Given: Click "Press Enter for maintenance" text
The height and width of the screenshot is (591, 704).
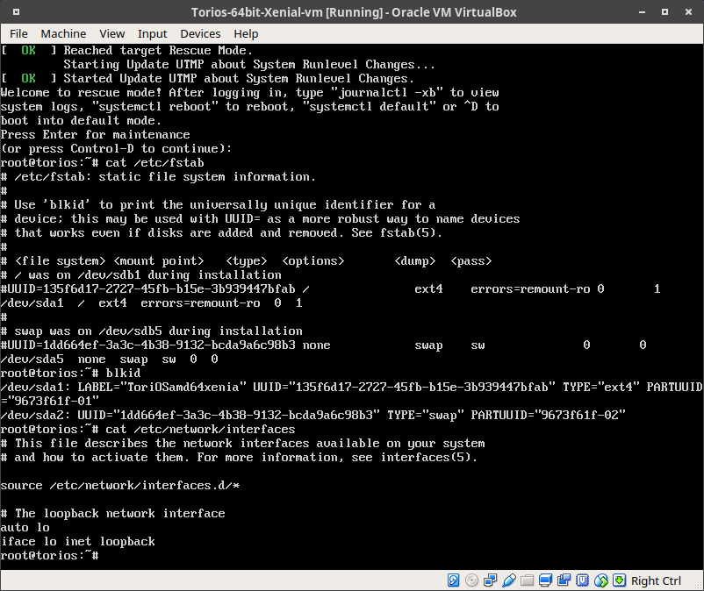Looking at the screenshot, I should [95, 134].
